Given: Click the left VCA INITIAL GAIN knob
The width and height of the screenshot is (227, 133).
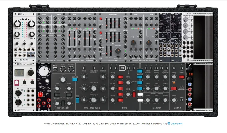Looking at the screenshot, I should coord(133,43).
